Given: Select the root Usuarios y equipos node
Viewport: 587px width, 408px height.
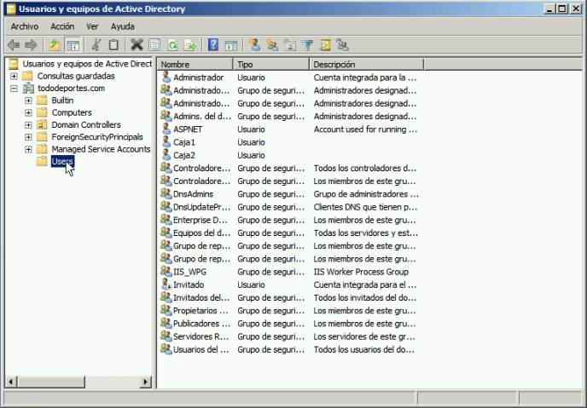Looking at the screenshot, I should pyautogui.click(x=87, y=64).
